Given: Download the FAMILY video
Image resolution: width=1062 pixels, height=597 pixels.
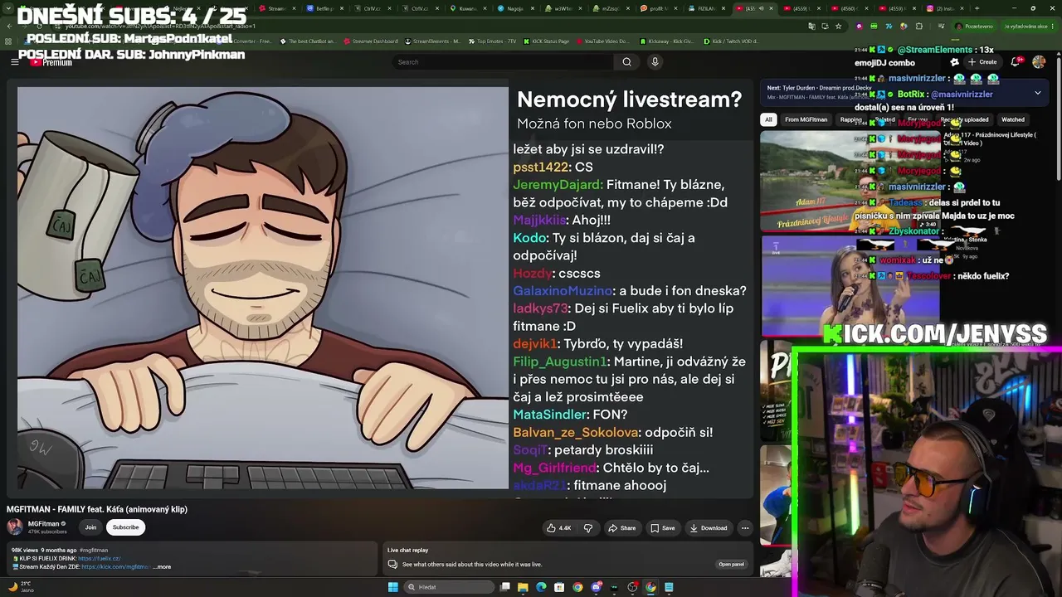Looking at the screenshot, I should pos(708,528).
